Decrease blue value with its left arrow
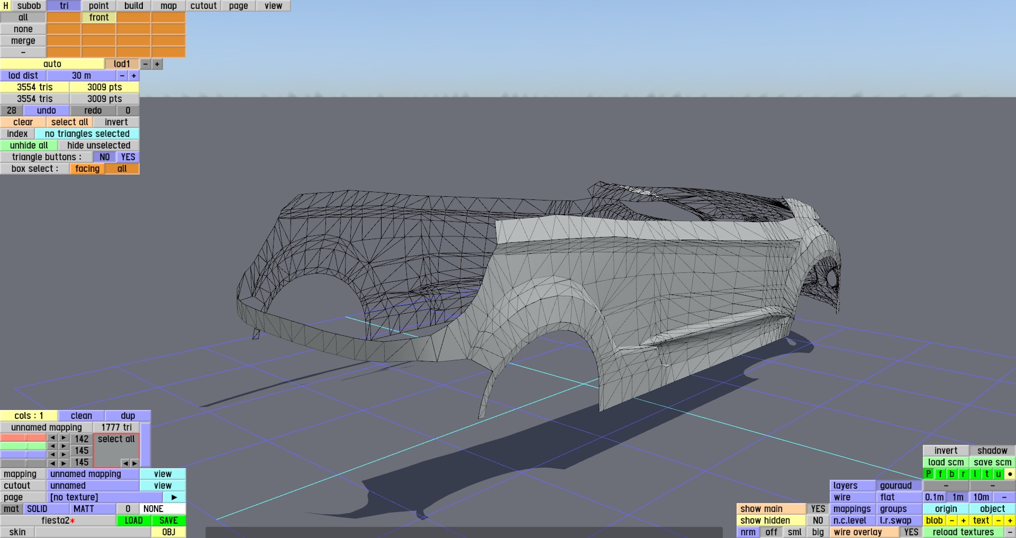Viewport: 1016px width, 538px height. click(x=52, y=454)
